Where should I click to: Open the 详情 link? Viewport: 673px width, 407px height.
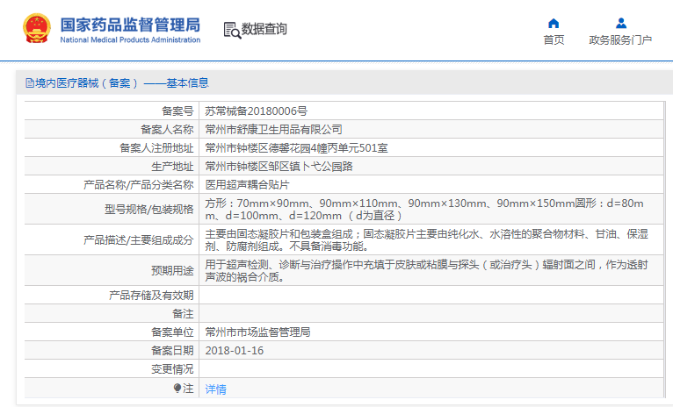[x=215, y=389]
